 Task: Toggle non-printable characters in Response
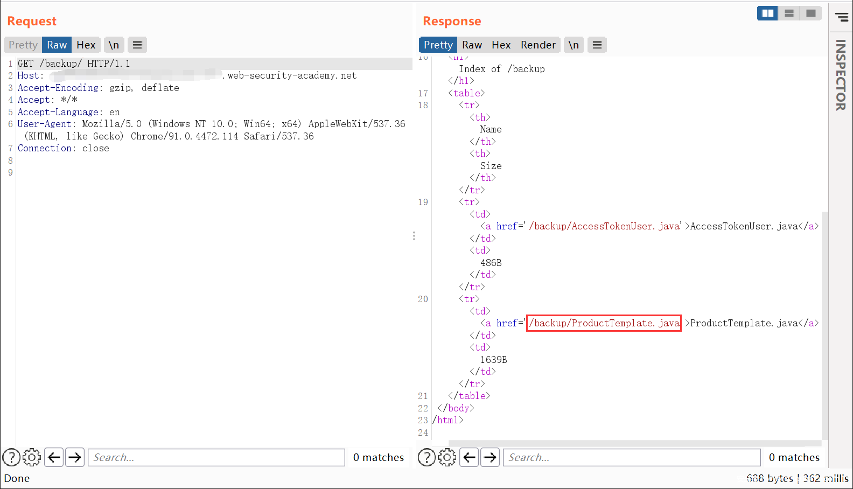pyautogui.click(x=574, y=45)
